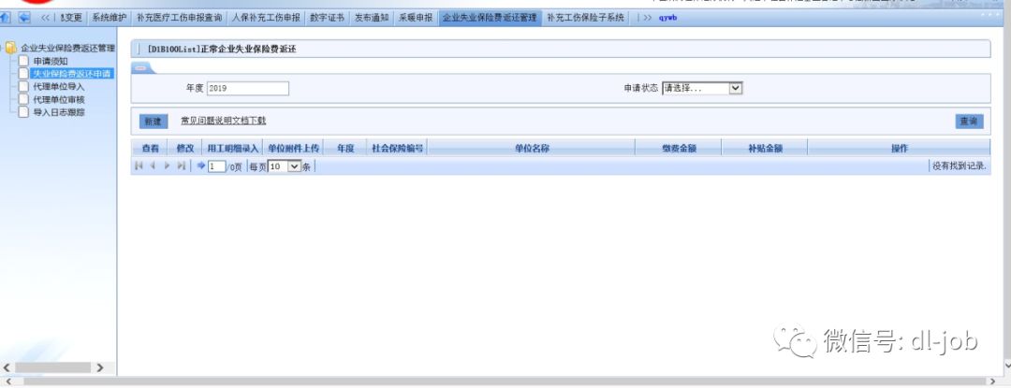Click the 用工明细录入 column header
Image resolution: width=1011 pixels, height=388 pixels.
click(233, 148)
